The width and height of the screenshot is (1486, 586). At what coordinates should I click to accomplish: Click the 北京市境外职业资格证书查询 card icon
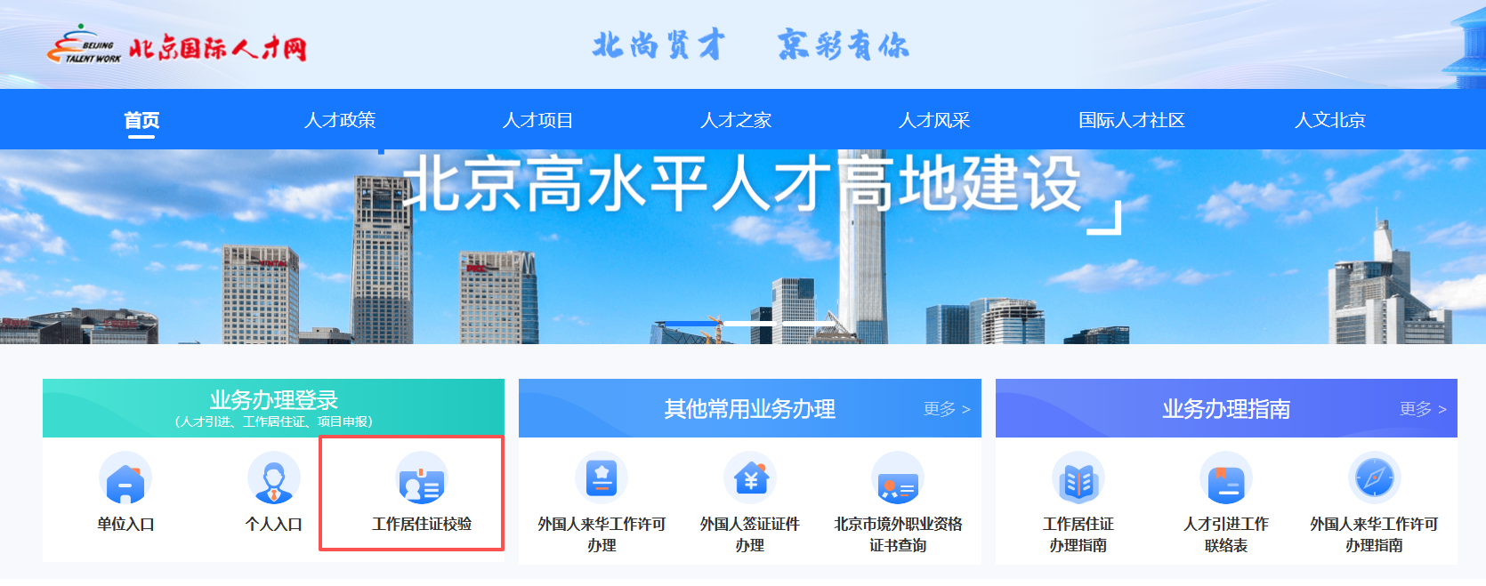pyautogui.click(x=898, y=478)
